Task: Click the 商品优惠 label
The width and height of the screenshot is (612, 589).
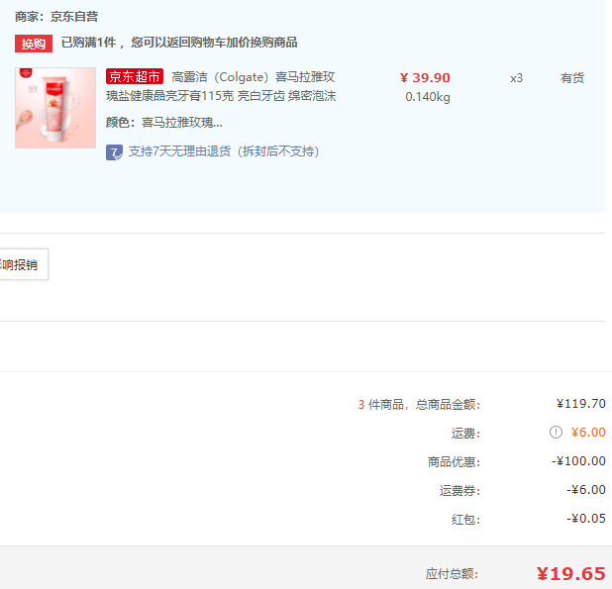Action: [454, 462]
